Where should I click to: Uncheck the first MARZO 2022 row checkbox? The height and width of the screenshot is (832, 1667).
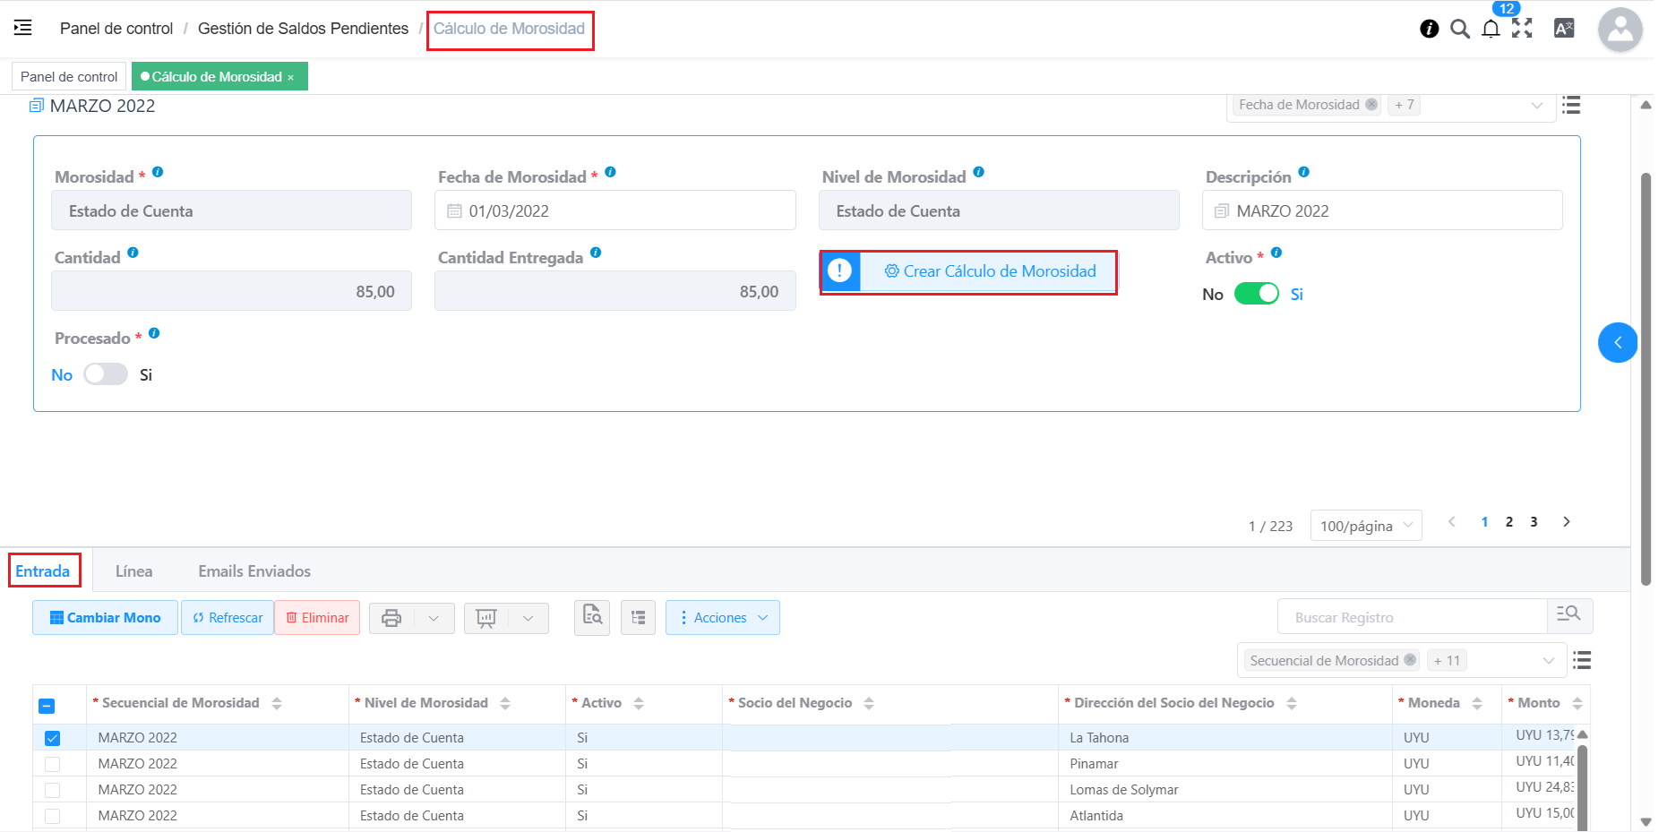(52, 738)
